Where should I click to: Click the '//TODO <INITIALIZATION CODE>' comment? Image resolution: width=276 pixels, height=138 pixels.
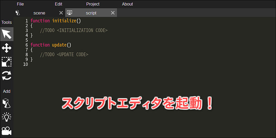pyautogui.click(x=74, y=30)
